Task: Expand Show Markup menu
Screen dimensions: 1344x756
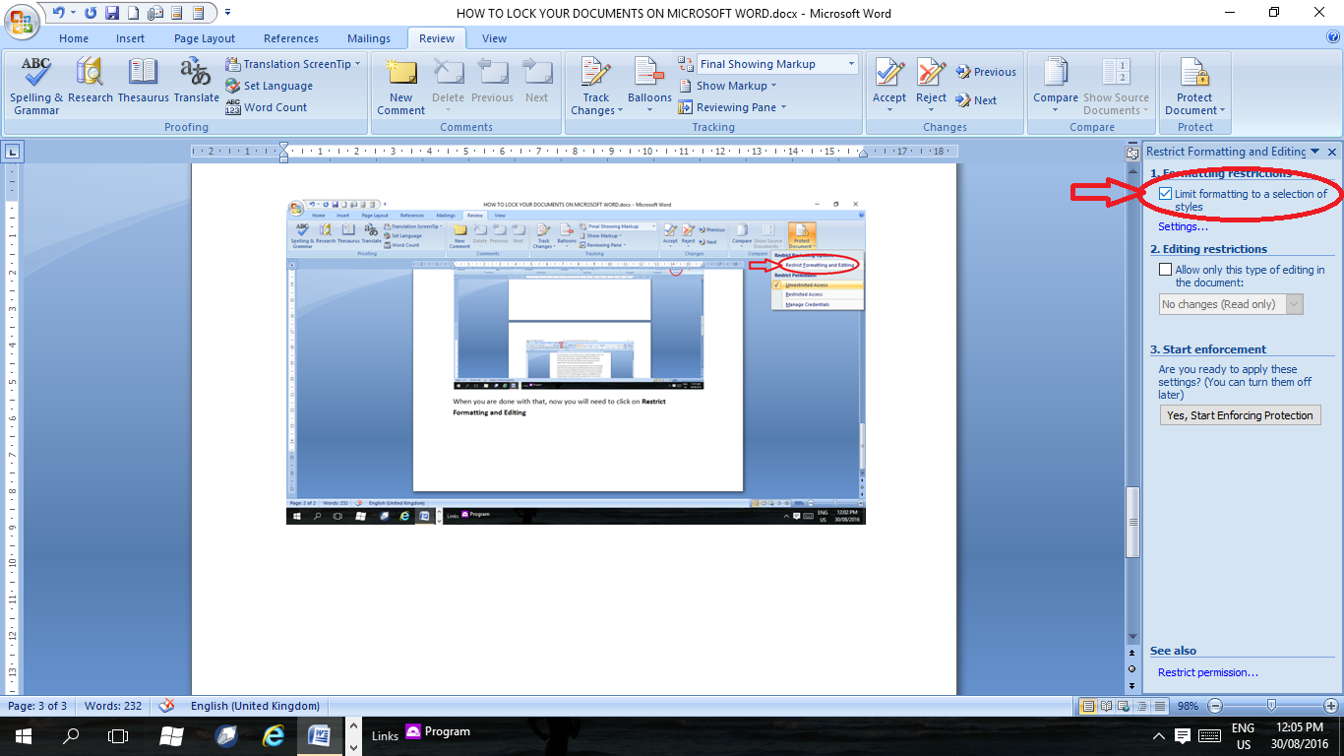Action: (736, 86)
